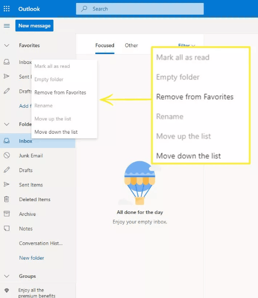
Task: Click into the Search input field
Action: click(140, 9)
